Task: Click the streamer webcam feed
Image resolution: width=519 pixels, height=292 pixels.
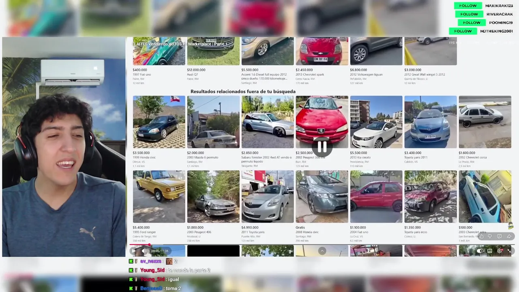Action: [64, 147]
